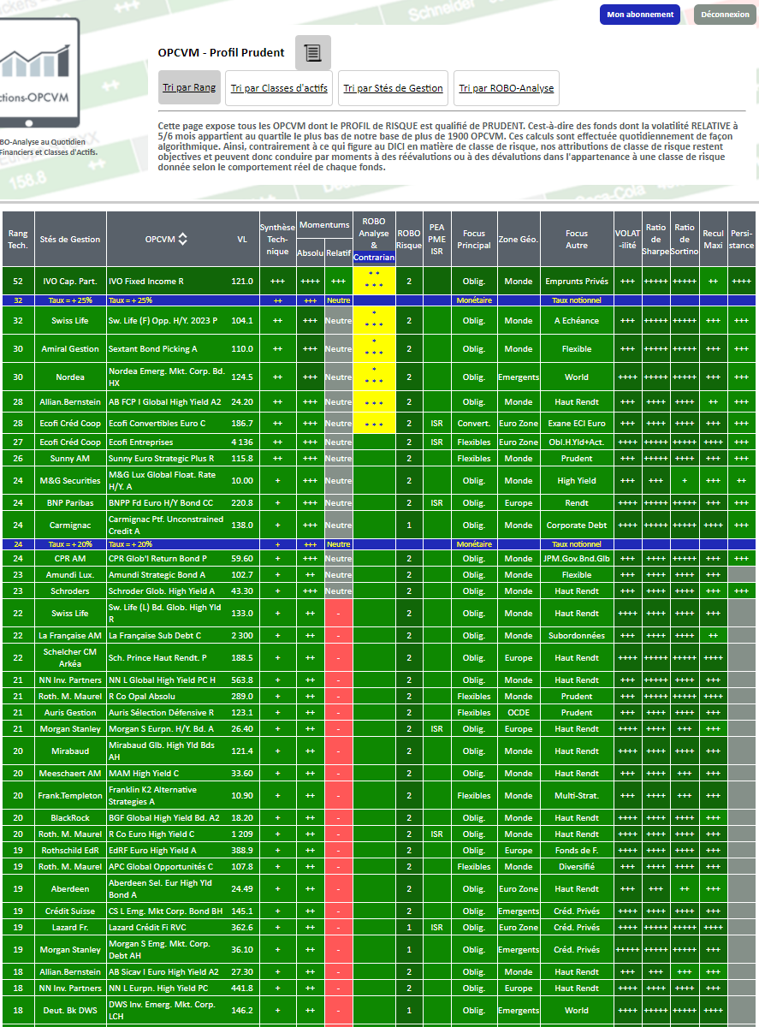759x1027 pixels.
Task: Click the Persistance column header
Action: pyautogui.click(x=742, y=239)
